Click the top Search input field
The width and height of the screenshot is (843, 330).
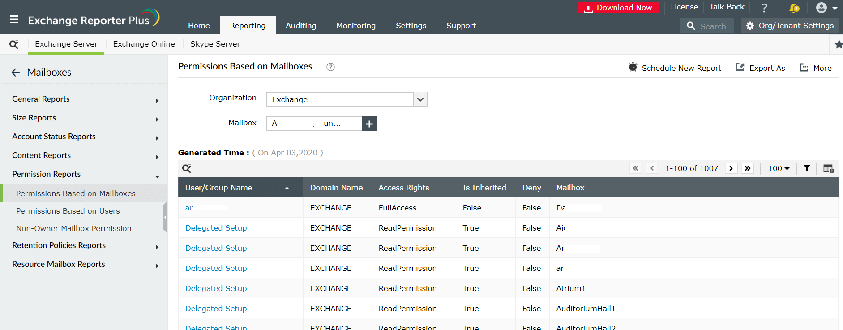[713, 26]
